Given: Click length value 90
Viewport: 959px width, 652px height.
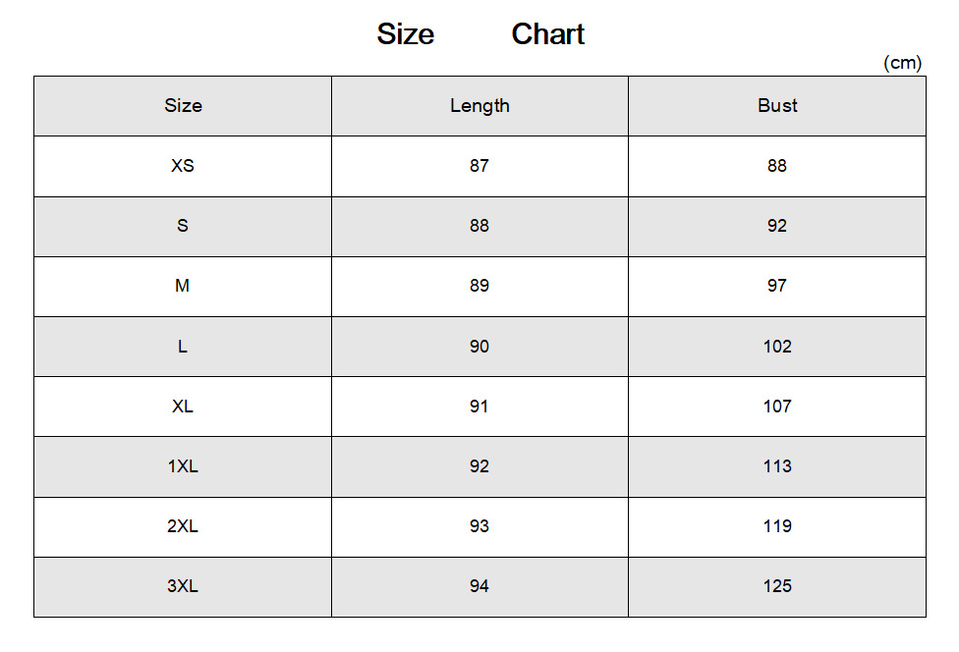Looking at the screenshot, I should point(479,347).
